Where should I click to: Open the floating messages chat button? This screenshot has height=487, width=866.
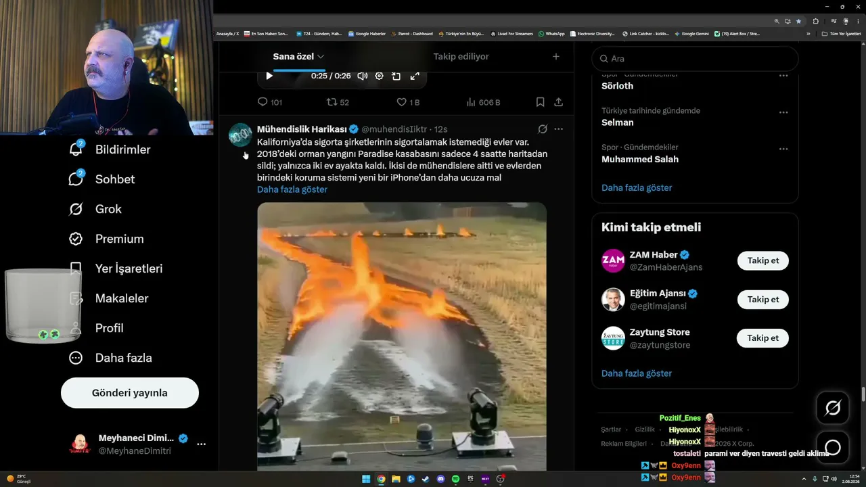[833, 447]
